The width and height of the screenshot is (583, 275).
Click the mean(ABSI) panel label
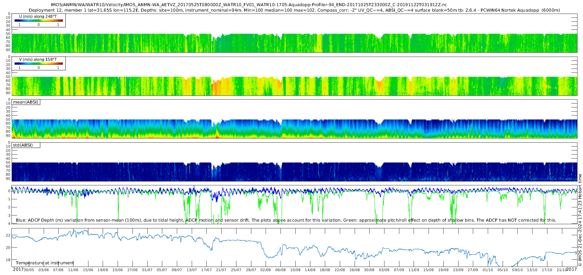26,102
